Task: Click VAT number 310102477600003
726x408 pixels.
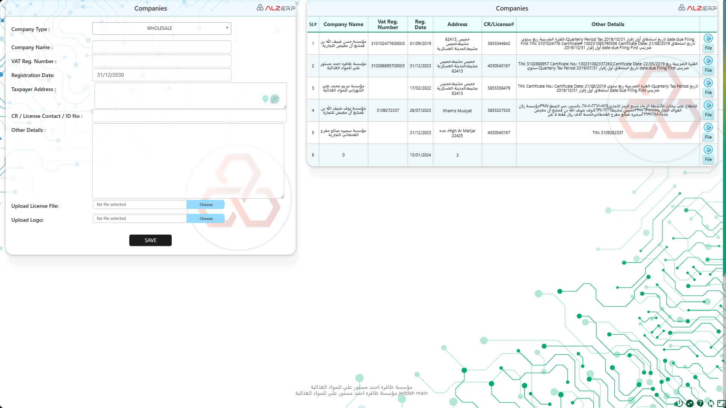Action: point(388,43)
